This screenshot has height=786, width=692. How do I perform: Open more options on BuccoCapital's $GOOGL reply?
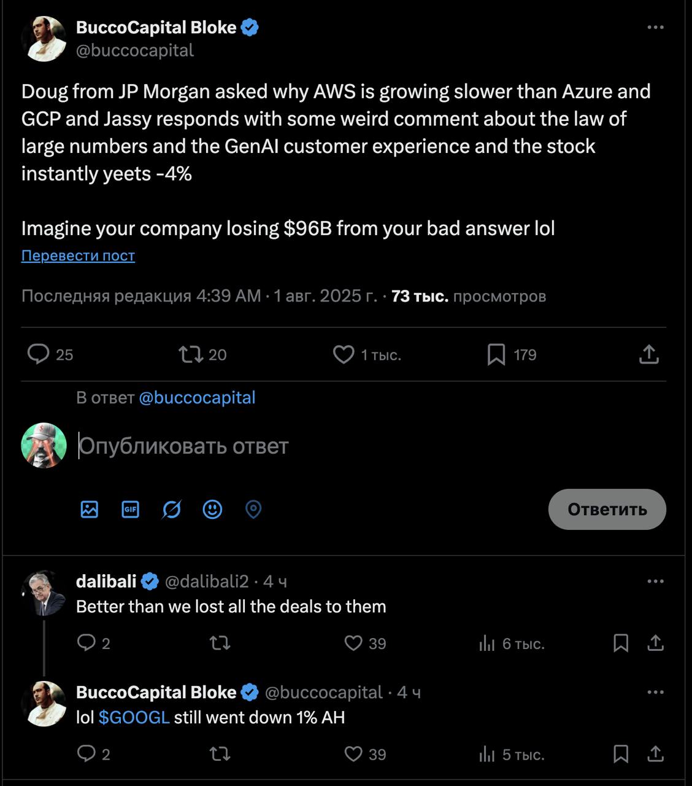(655, 693)
